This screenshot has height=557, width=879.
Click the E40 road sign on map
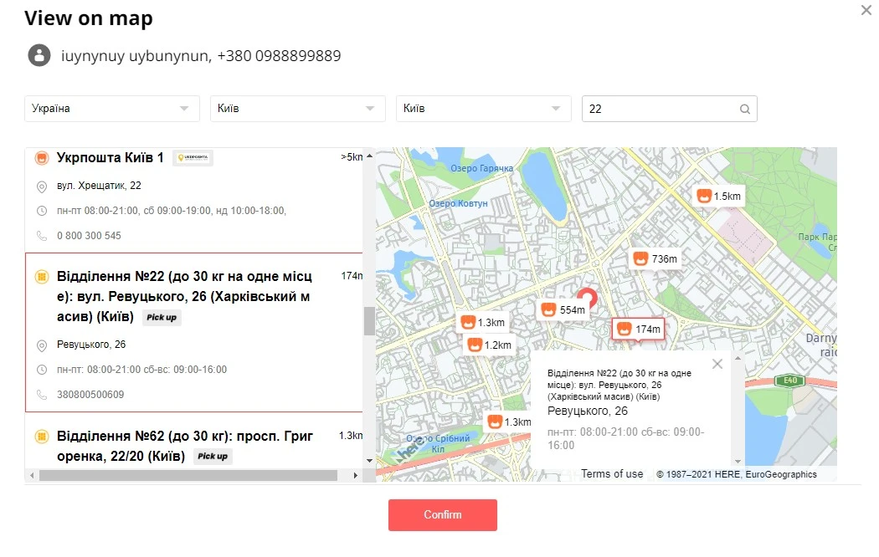pyautogui.click(x=790, y=381)
